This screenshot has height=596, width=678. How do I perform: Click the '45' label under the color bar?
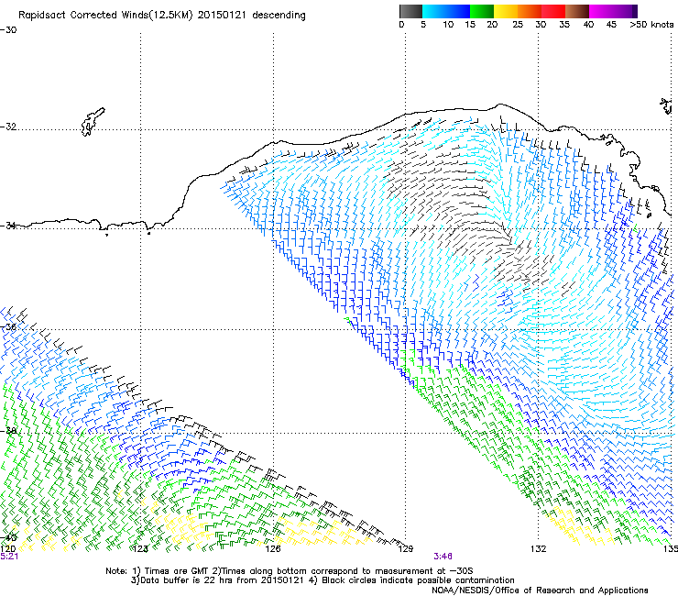point(611,25)
